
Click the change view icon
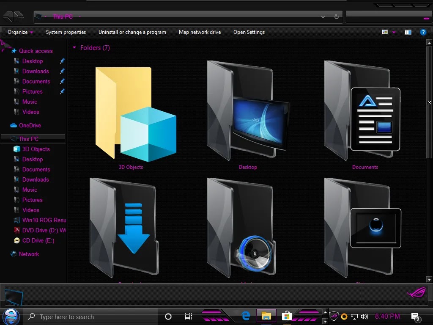(x=385, y=32)
